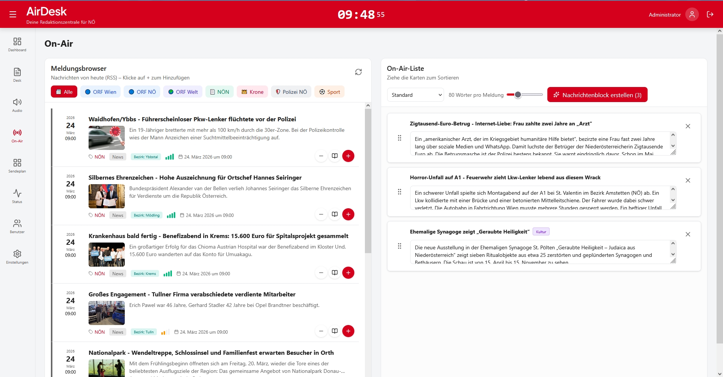Click the logout icon in top bar
Image resolution: width=723 pixels, height=377 pixels.
coord(710,14)
